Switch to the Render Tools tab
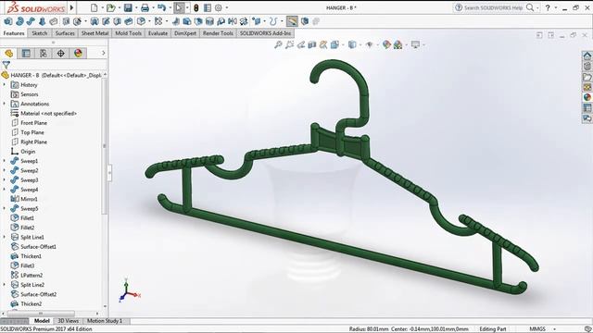The width and height of the screenshot is (593, 333). tap(218, 33)
